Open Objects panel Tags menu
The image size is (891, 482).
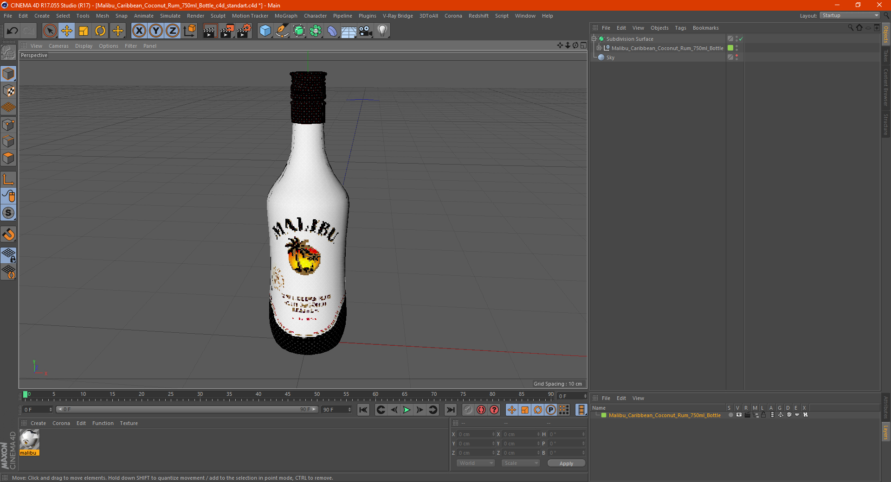[x=680, y=28]
